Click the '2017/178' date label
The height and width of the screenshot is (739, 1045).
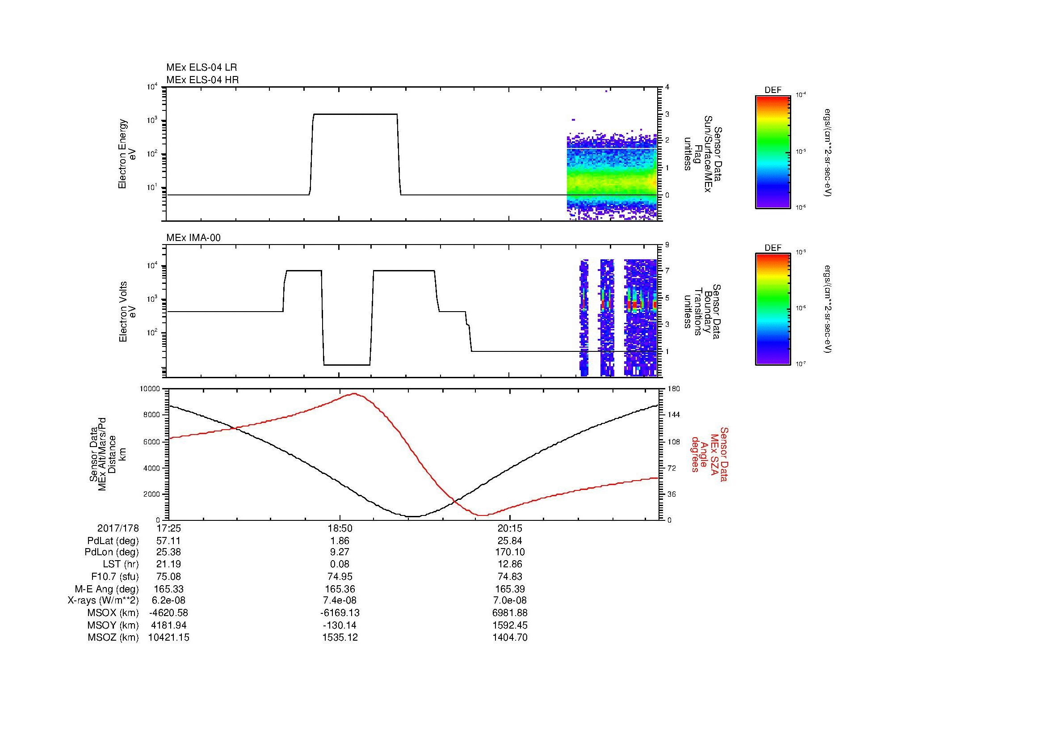tap(118, 528)
